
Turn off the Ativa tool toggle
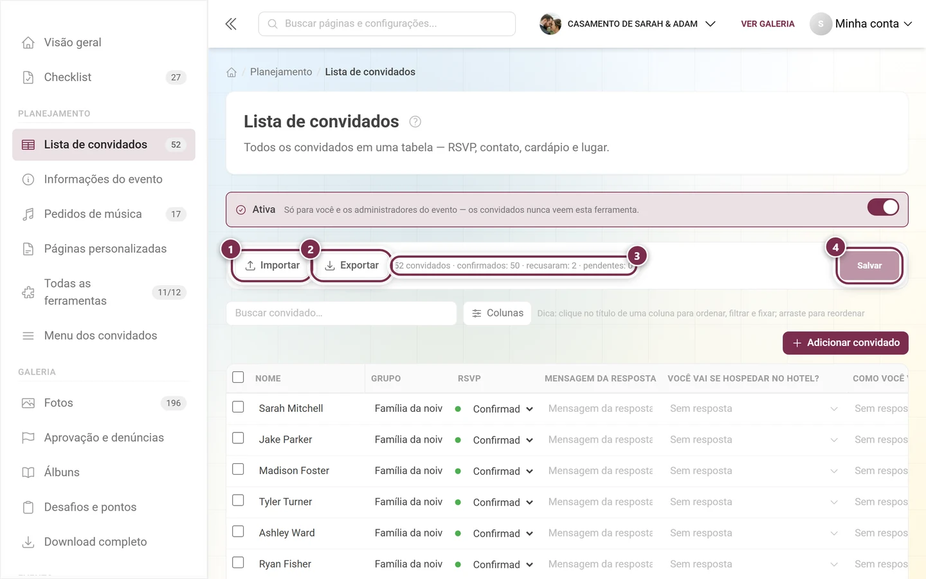(883, 207)
